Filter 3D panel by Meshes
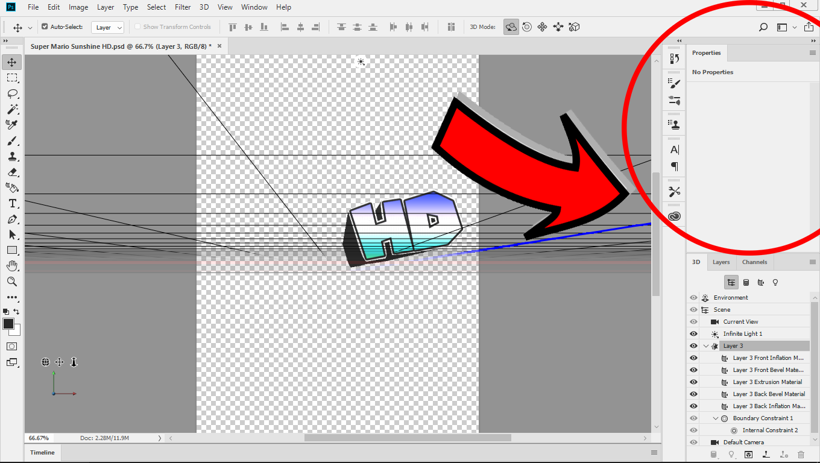Image resolution: width=820 pixels, height=463 pixels. [x=746, y=282]
